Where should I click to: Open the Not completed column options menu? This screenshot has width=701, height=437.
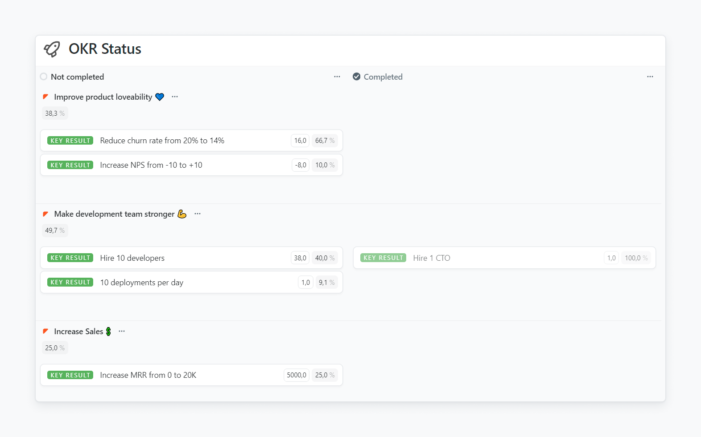[337, 77]
